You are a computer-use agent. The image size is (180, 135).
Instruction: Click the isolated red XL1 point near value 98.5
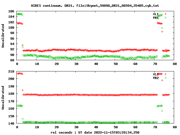162,31
